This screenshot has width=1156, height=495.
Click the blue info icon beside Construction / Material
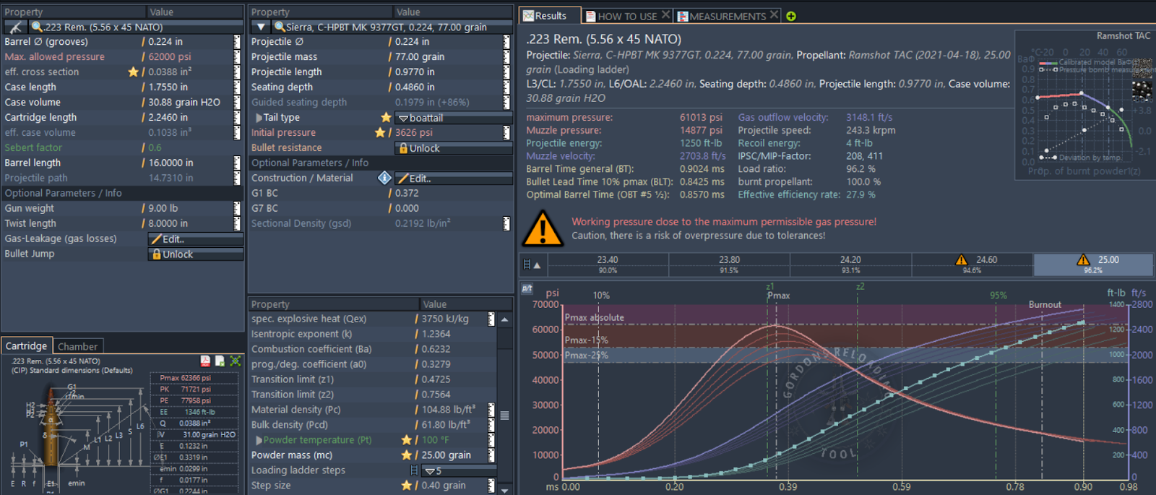tap(384, 178)
